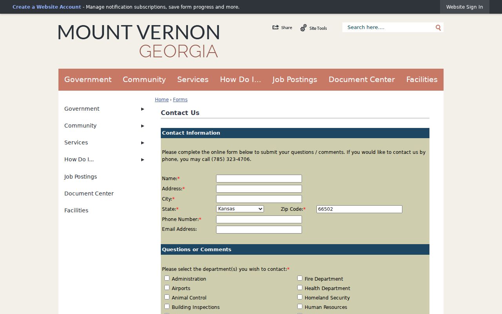Click the Zip Code field

point(359,209)
